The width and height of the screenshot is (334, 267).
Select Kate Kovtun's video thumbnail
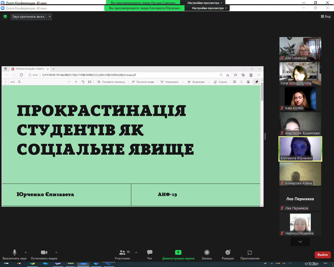coord(300,99)
